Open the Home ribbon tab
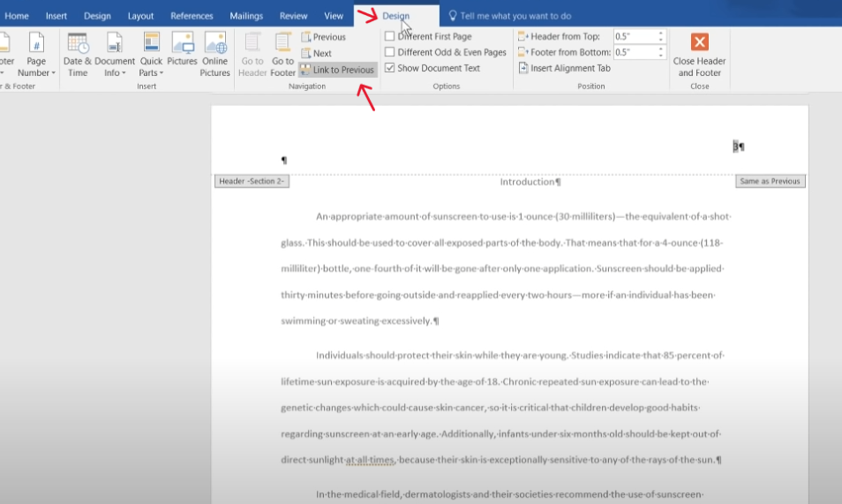This screenshot has height=504, width=842. [17, 16]
